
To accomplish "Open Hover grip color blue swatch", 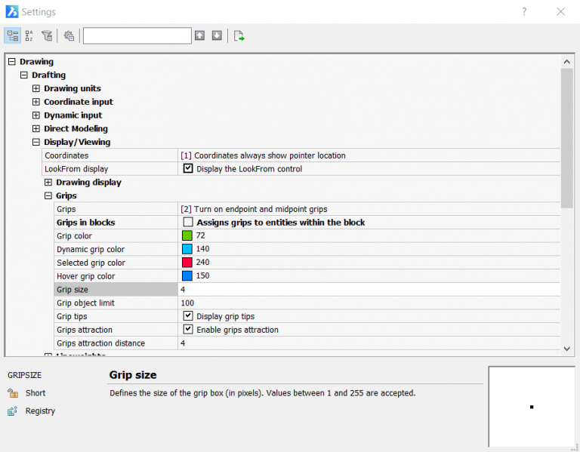I will tap(187, 275).
